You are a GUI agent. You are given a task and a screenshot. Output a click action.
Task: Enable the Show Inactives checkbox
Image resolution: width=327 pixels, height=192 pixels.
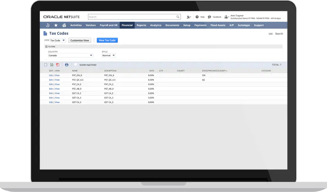pos(75,65)
